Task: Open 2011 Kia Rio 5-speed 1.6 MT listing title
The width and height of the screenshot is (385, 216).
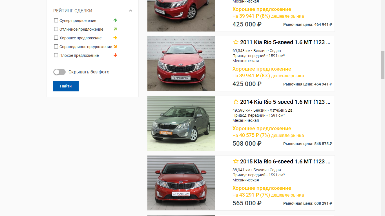Action: [x=285, y=42]
